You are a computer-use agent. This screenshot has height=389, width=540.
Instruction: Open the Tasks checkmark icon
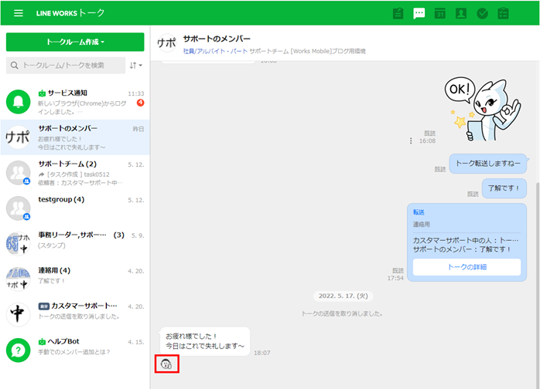[x=482, y=13]
